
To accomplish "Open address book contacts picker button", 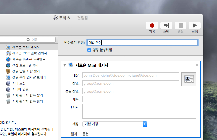I will click(x=189, y=79).
